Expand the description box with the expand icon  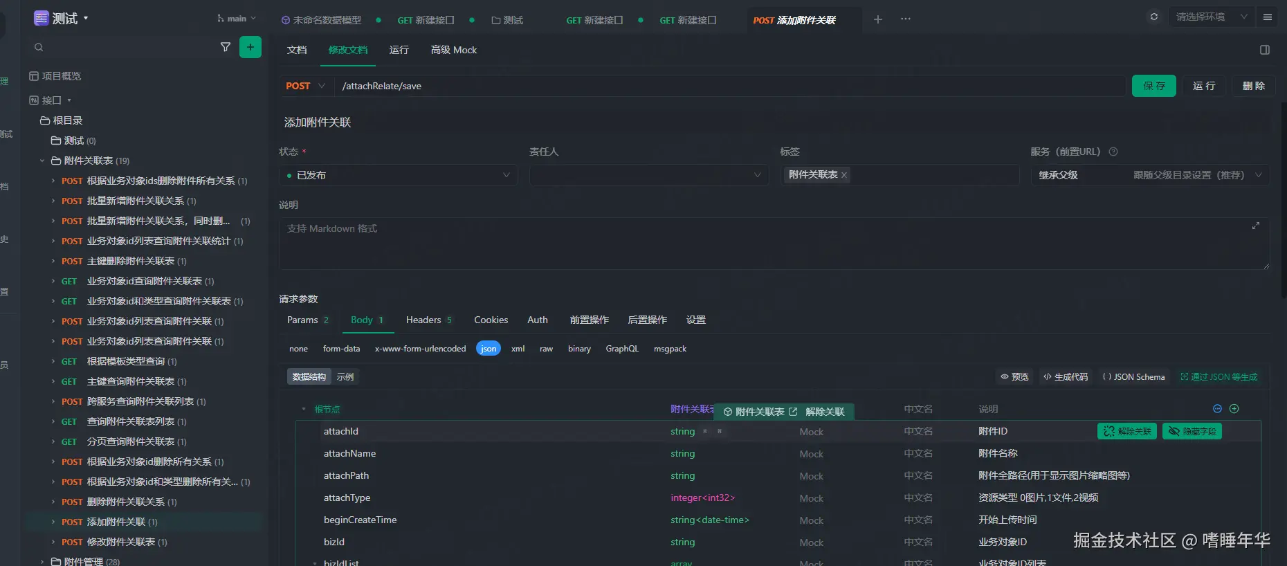tap(1256, 226)
